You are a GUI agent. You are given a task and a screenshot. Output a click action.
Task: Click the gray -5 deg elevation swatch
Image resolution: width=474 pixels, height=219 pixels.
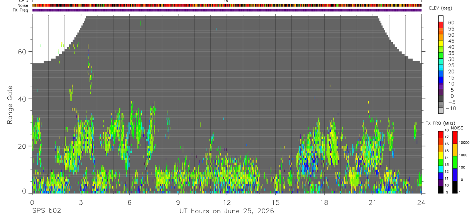440,104
